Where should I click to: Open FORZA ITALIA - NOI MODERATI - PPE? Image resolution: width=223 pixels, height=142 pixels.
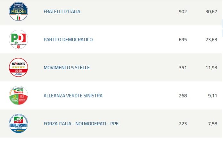click(81, 123)
